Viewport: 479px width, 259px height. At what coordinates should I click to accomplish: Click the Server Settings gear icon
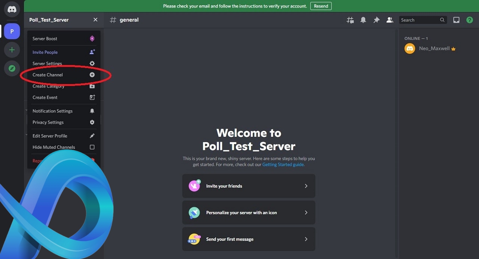(92, 64)
